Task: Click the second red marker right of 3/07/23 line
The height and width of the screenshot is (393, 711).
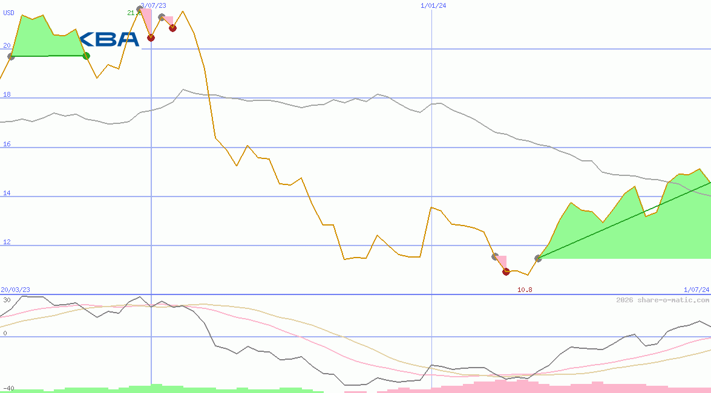Action: click(x=172, y=28)
